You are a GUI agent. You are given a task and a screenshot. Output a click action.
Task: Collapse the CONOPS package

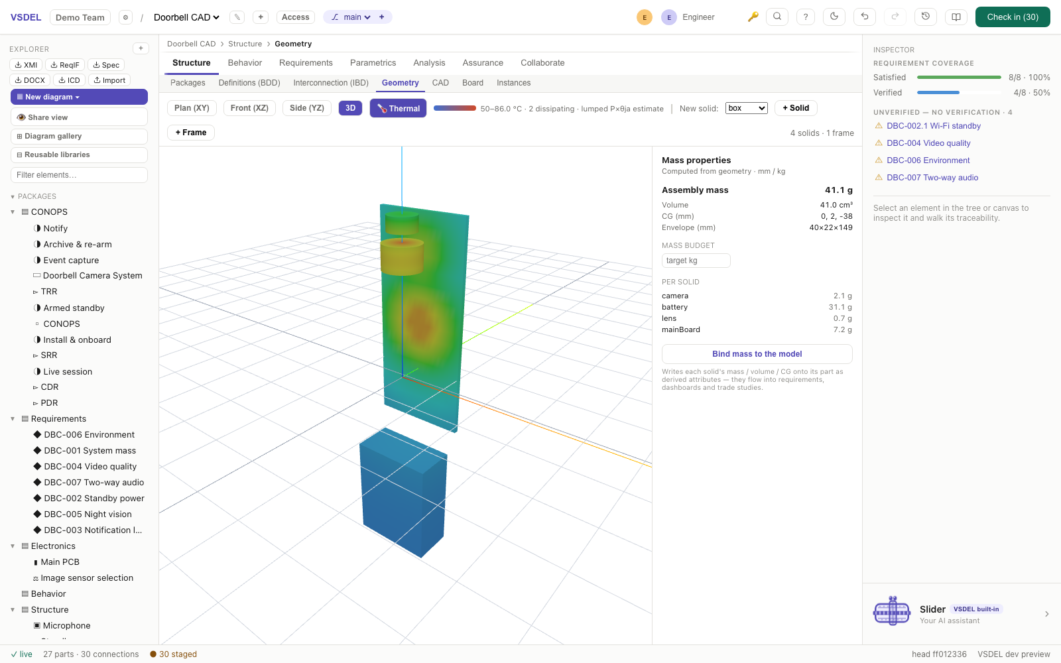coord(13,212)
